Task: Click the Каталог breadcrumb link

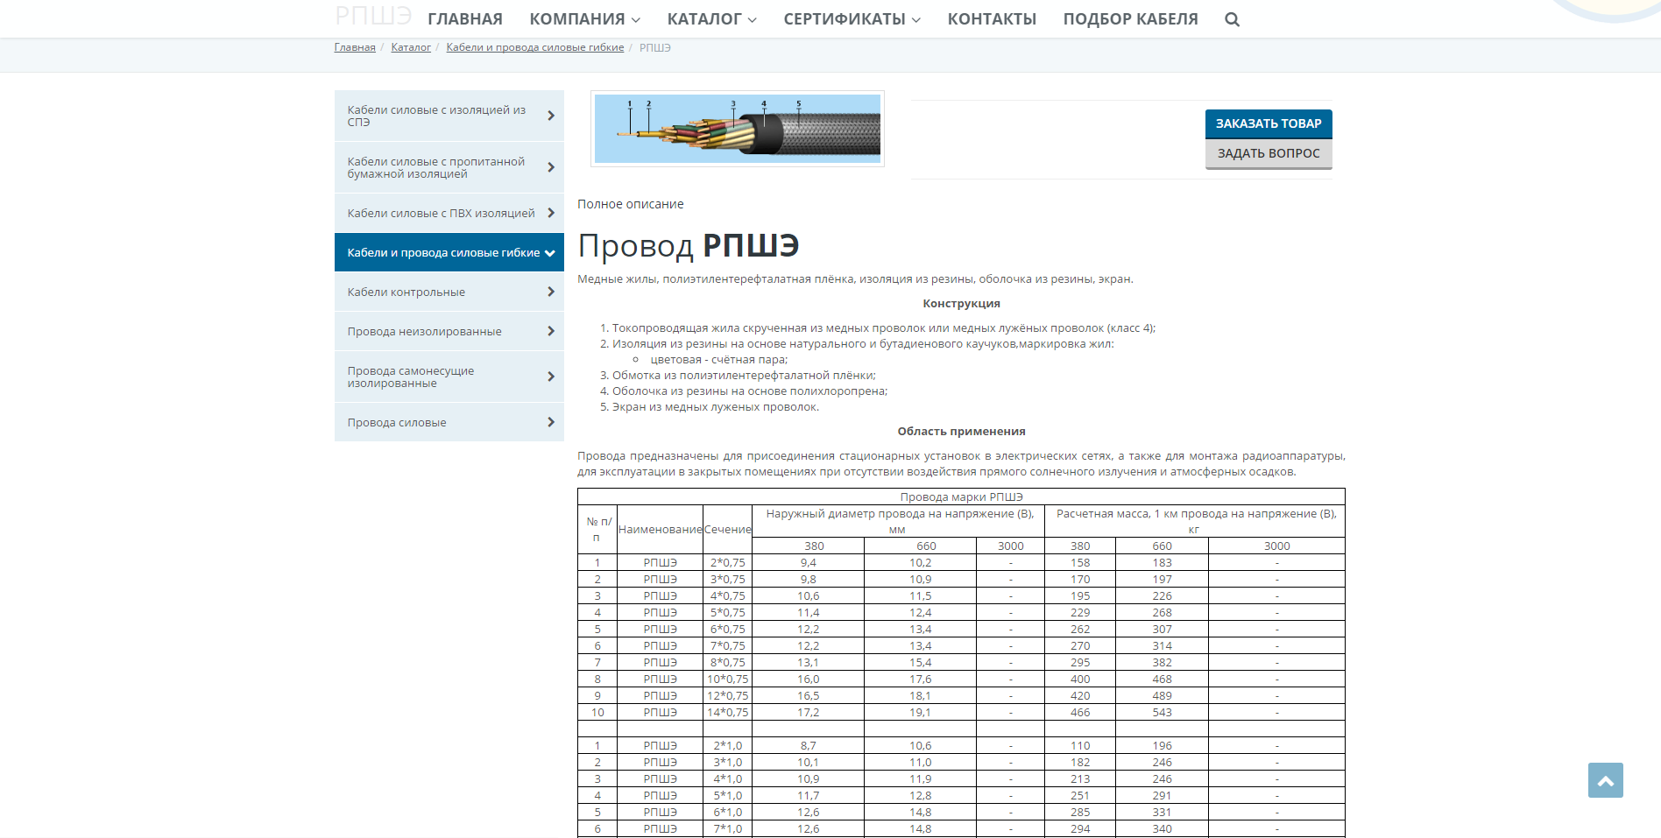Action: (411, 47)
